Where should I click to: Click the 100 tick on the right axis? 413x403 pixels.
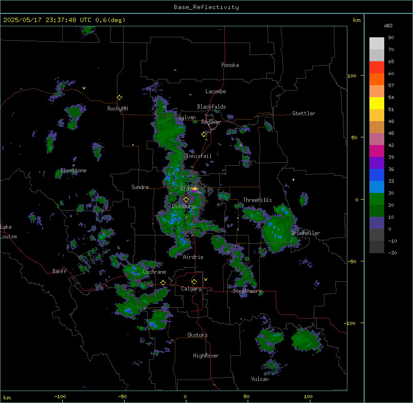point(352,76)
